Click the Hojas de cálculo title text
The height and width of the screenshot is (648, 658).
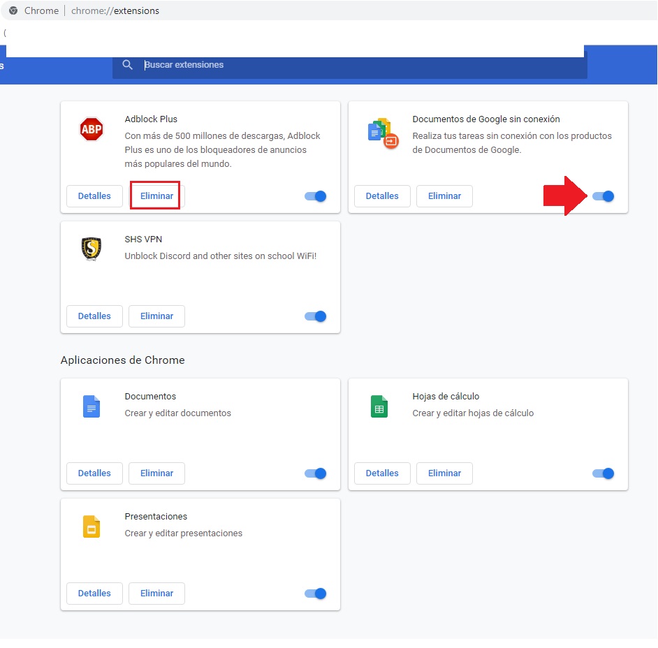coord(446,397)
